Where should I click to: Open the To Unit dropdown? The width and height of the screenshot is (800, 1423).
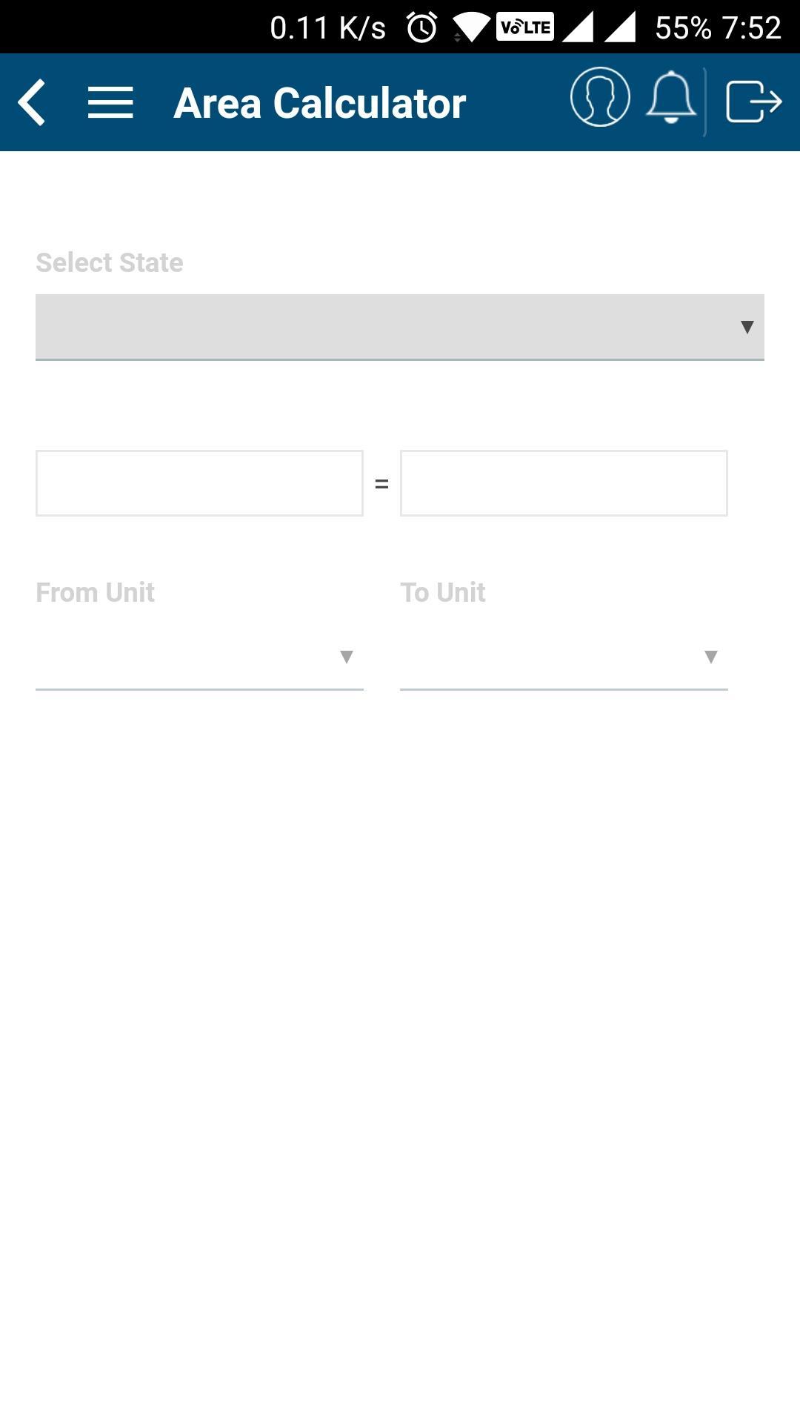(x=564, y=657)
